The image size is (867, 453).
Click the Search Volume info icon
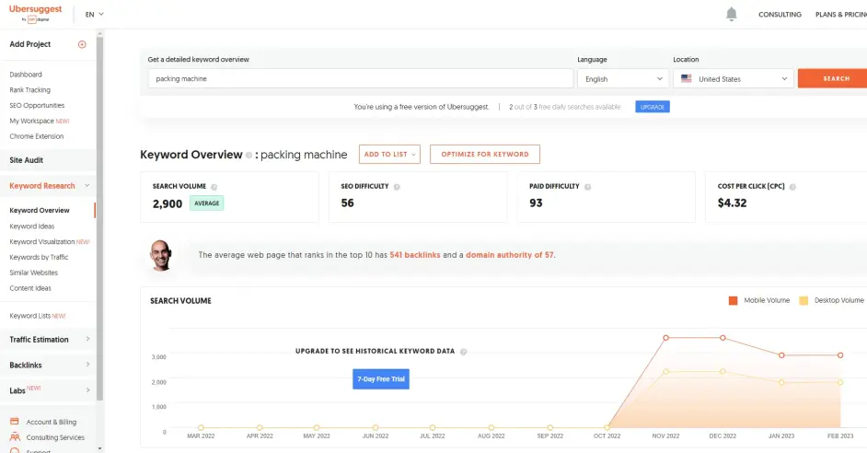click(x=214, y=186)
